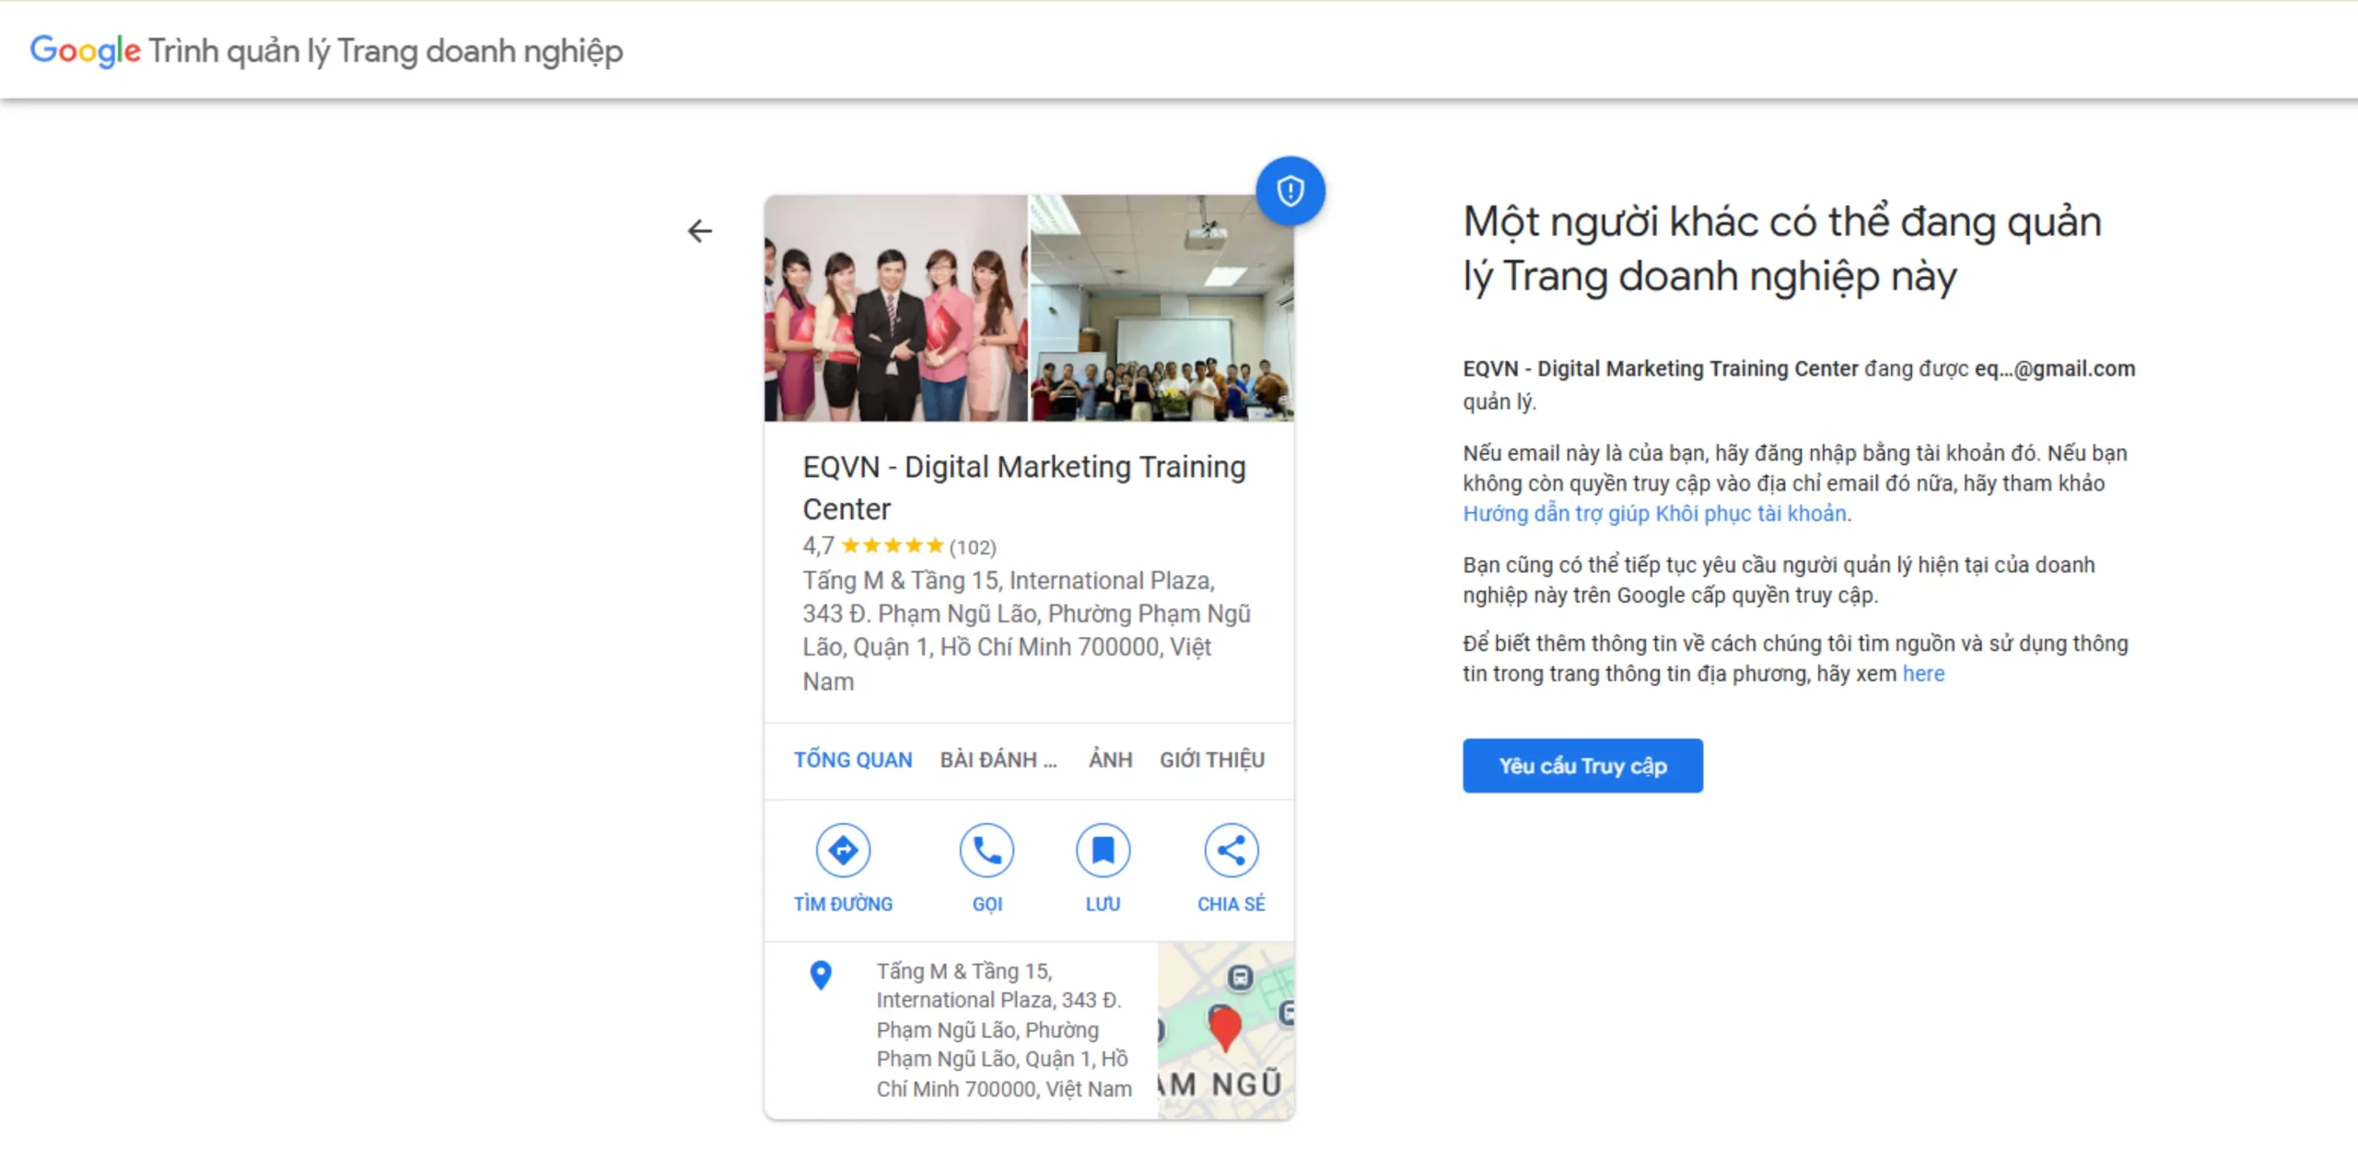Click the Lưu bookmark icon
This screenshot has width=2358, height=1172.
(1103, 850)
